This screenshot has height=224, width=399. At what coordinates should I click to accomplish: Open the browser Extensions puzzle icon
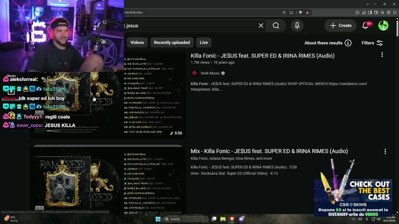[x=357, y=12]
